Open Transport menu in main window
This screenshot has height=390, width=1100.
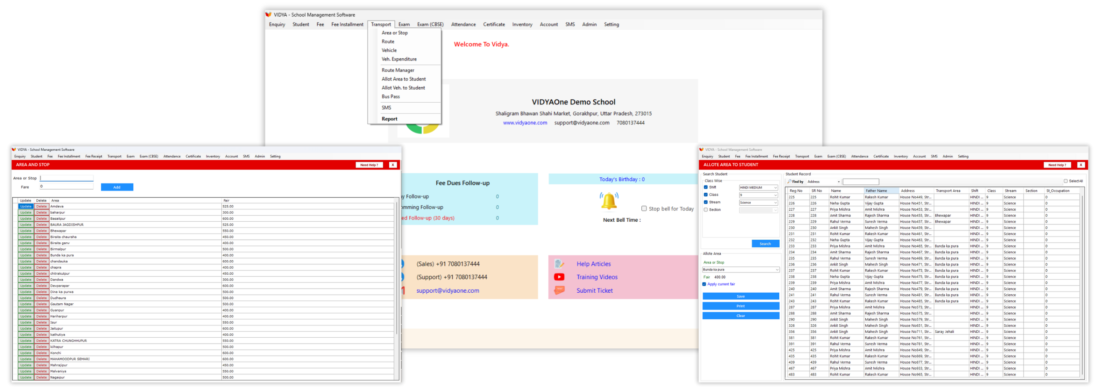[381, 24]
